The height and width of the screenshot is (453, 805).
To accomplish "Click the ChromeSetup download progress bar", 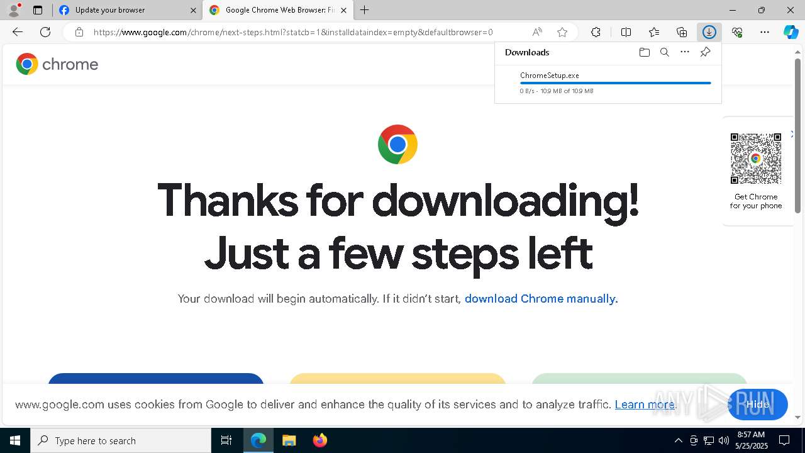I will 615,83.
